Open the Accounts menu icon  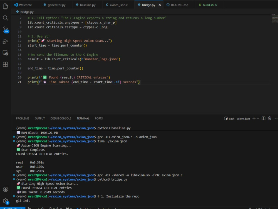pos(6,189)
